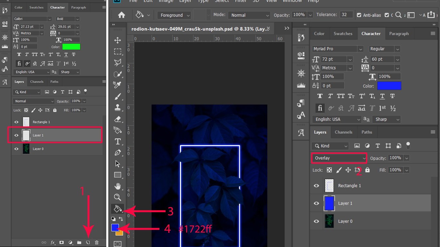Switch to the Color tab in the left panel
The image size is (440, 247).
(19, 7)
